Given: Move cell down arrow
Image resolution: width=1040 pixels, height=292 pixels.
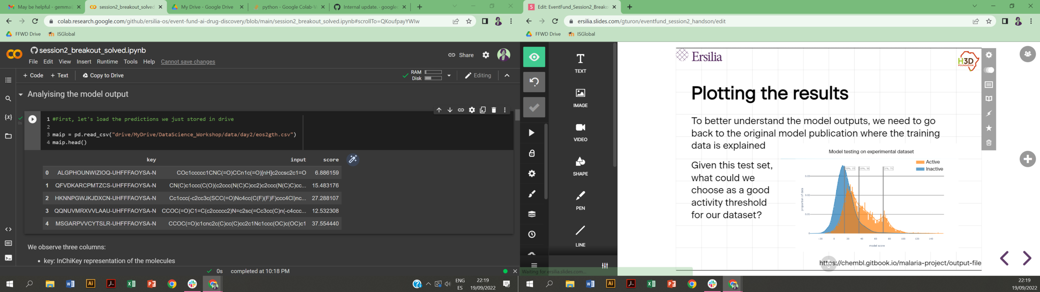Looking at the screenshot, I should tap(450, 110).
